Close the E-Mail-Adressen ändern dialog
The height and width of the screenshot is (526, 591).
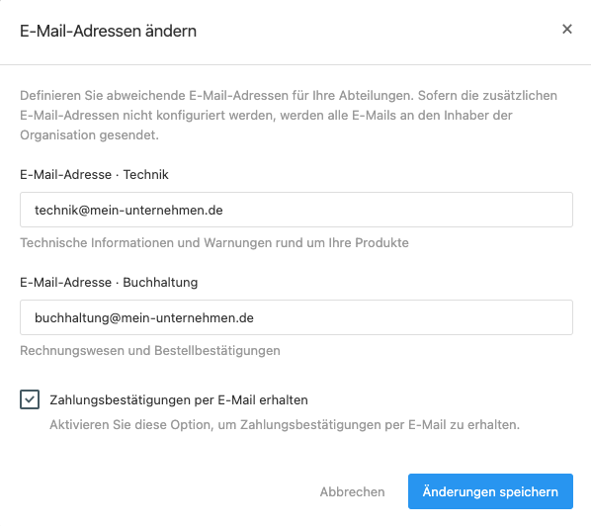click(567, 29)
